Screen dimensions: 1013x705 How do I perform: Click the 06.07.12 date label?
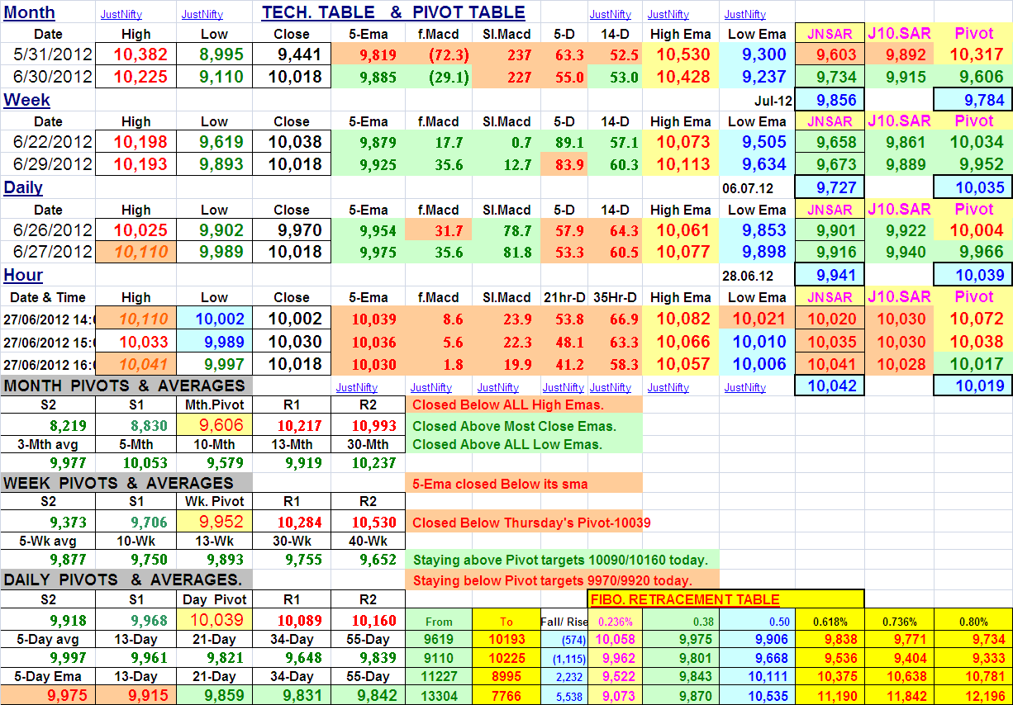pos(757,187)
